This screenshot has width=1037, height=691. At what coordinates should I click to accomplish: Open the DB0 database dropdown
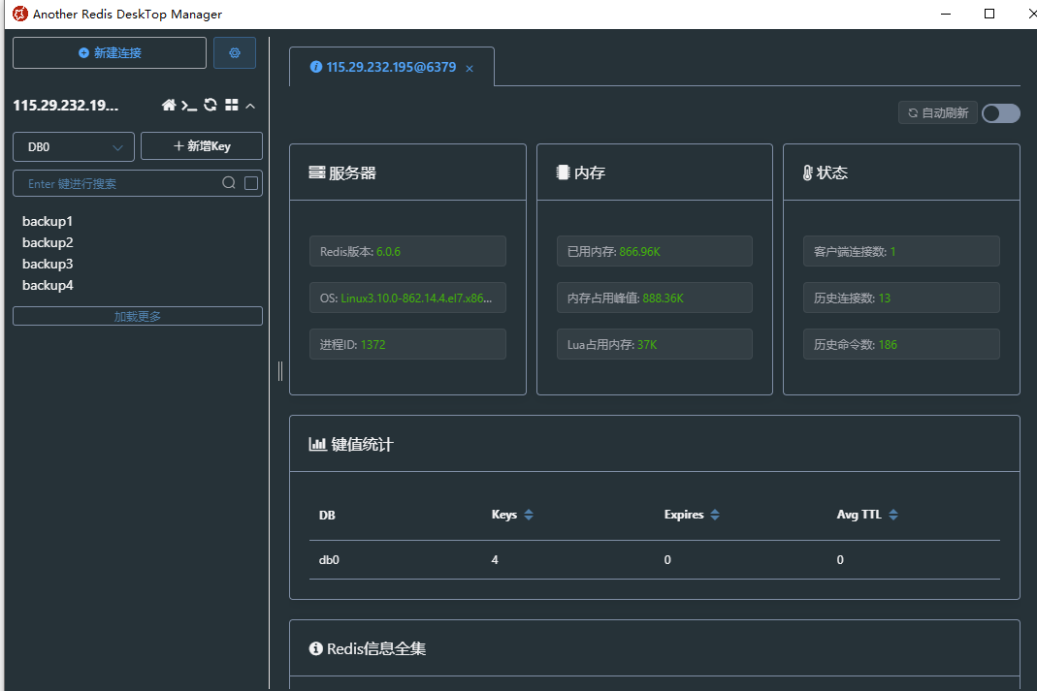[x=74, y=146]
